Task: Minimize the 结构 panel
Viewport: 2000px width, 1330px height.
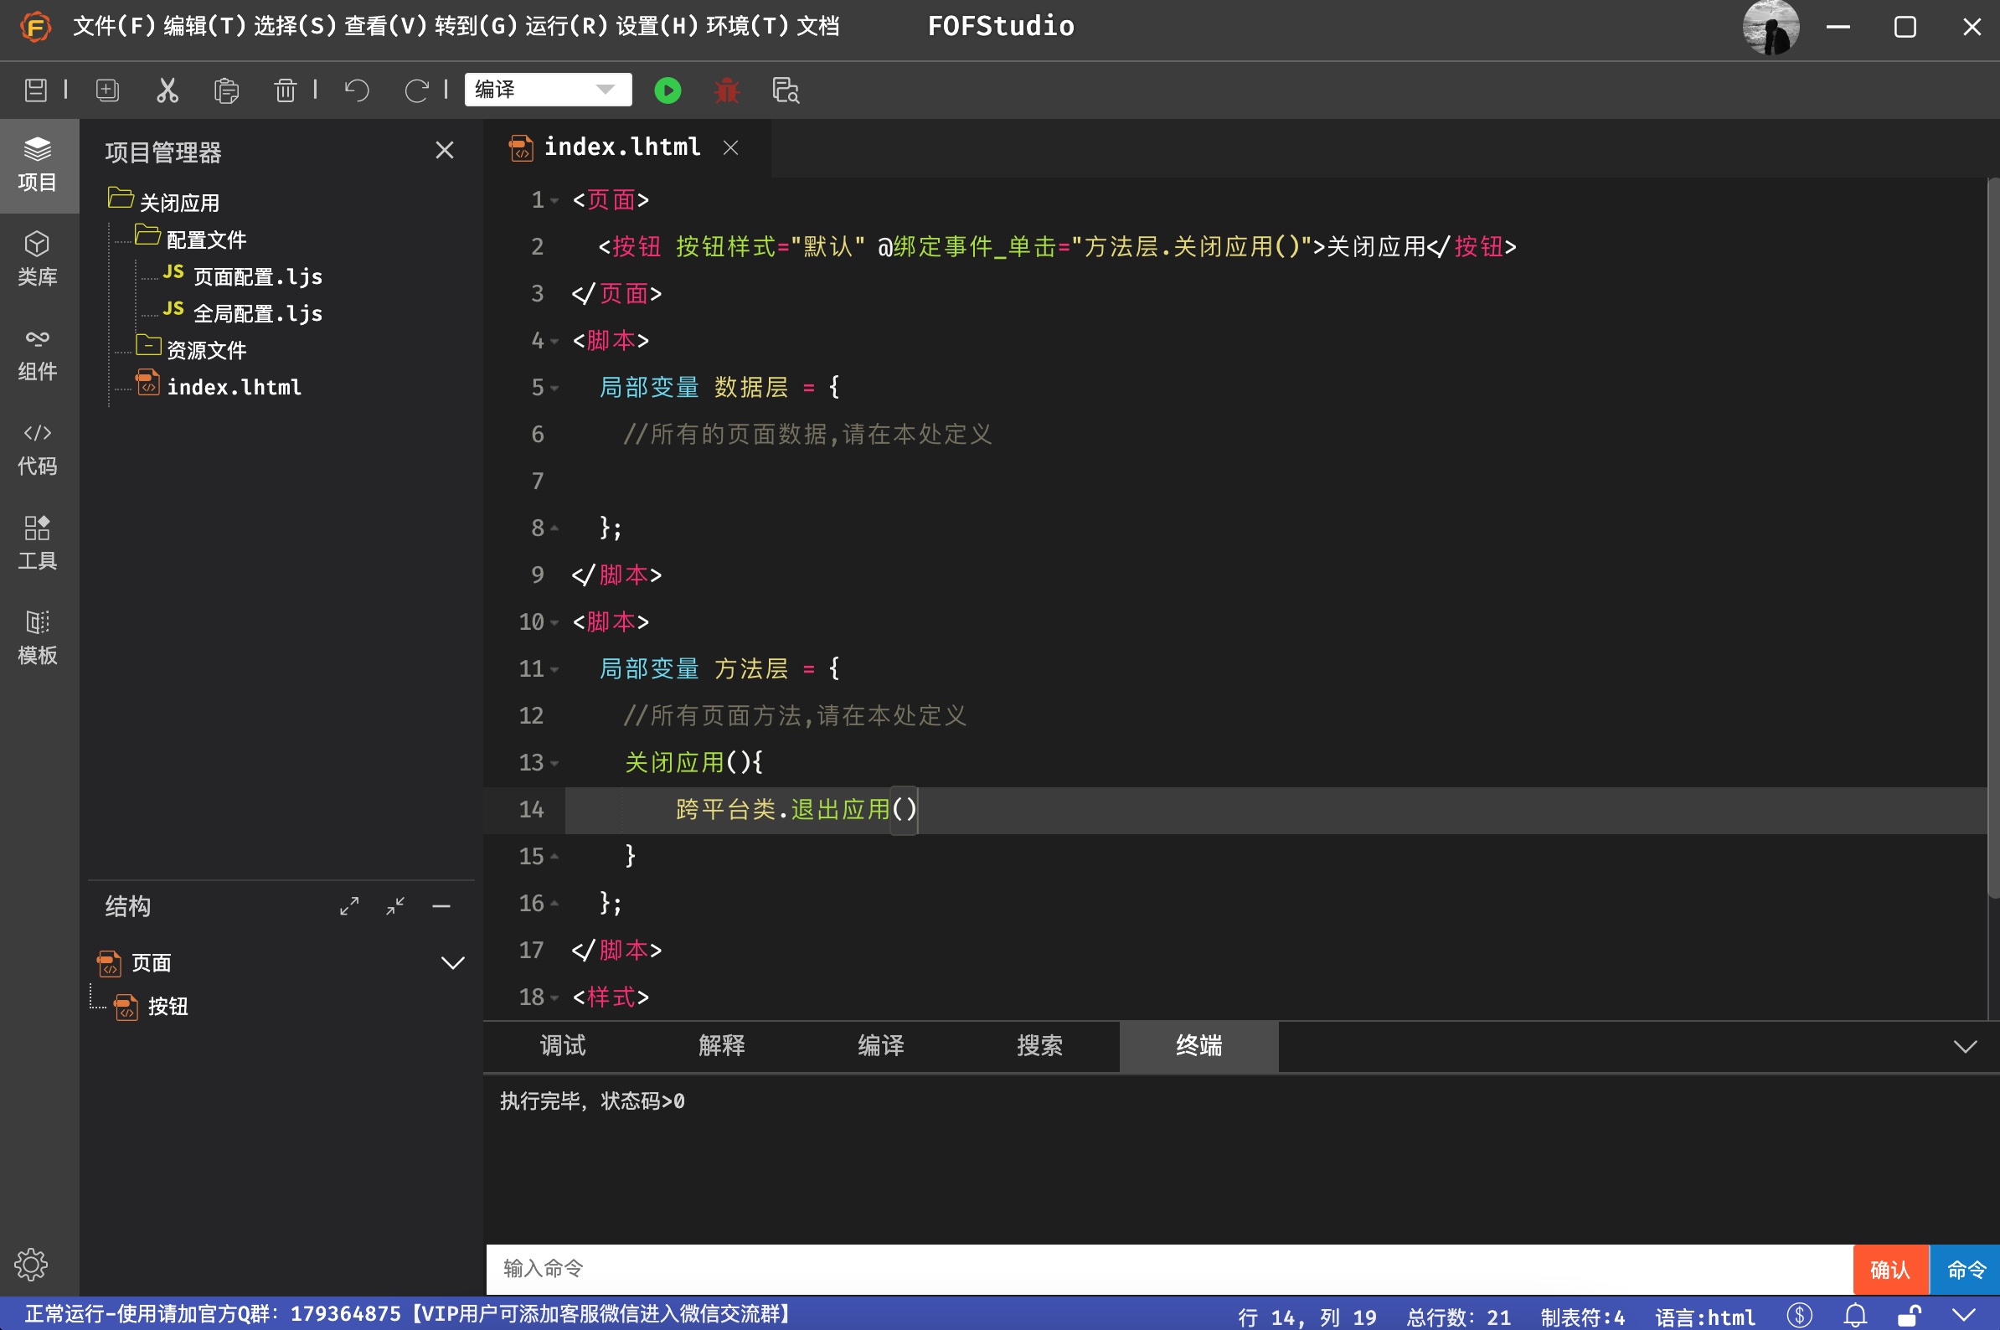Action: (x=441, y=906)
